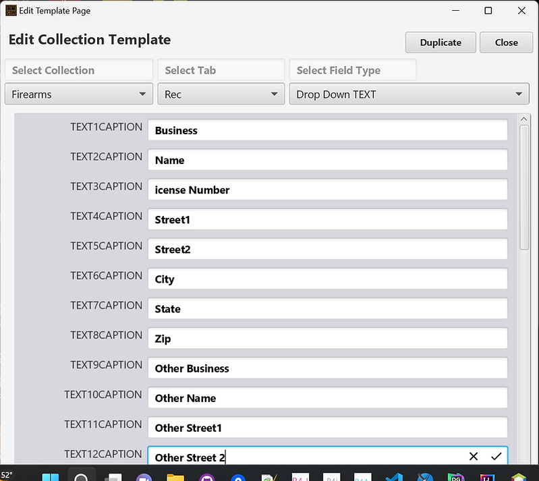Click into the Name field for TEXT2CAPTION
This screenshot has height=481, width=539.
(x=328, y=159)
